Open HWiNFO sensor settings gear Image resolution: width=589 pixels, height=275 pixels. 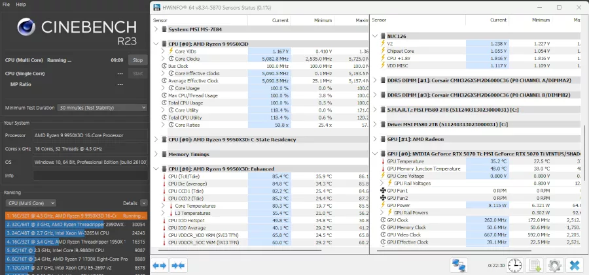click(554, 265)
